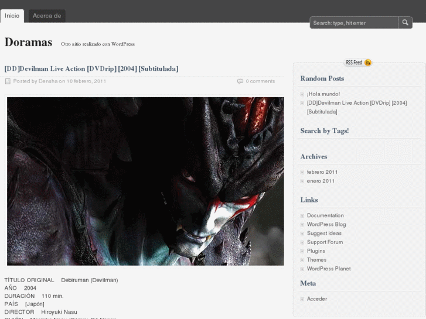Click the 'DURACIÓN 110 min.' line
The width and height of the screenshot is (426, 319).
pyautogui.click(x=34, y=296)
